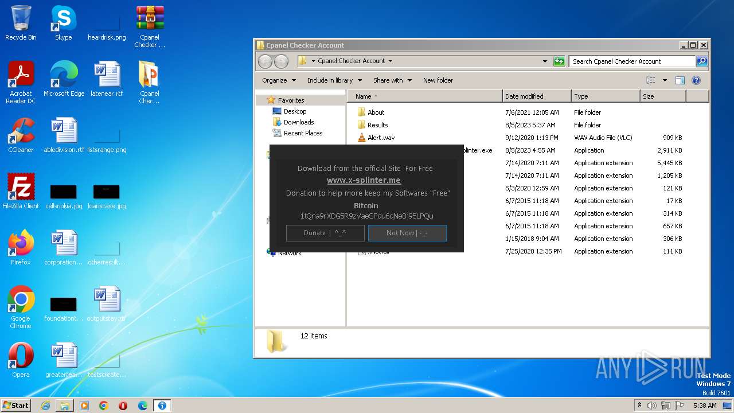The height and width of the screenshot is (413, 734).
Task: Expand the address bar history dropdown
Action: coord(545,61)
